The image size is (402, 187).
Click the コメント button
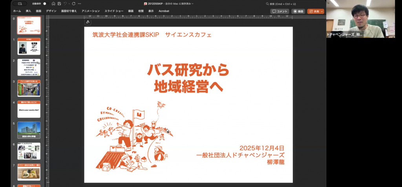(280, 11)
